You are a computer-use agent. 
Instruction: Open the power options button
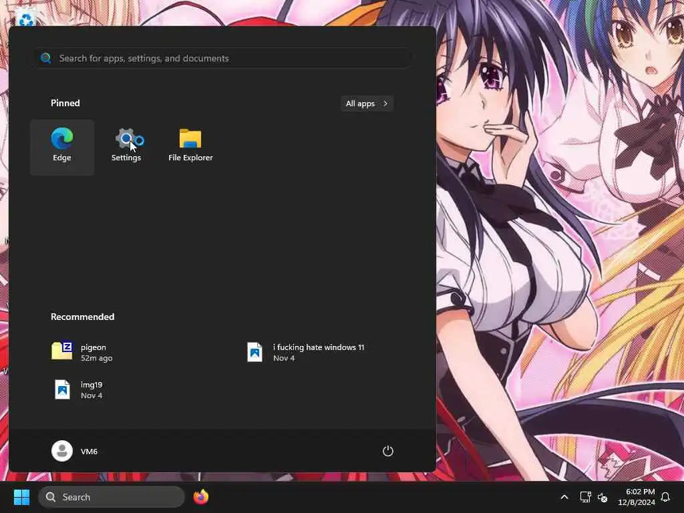point(388,451)
